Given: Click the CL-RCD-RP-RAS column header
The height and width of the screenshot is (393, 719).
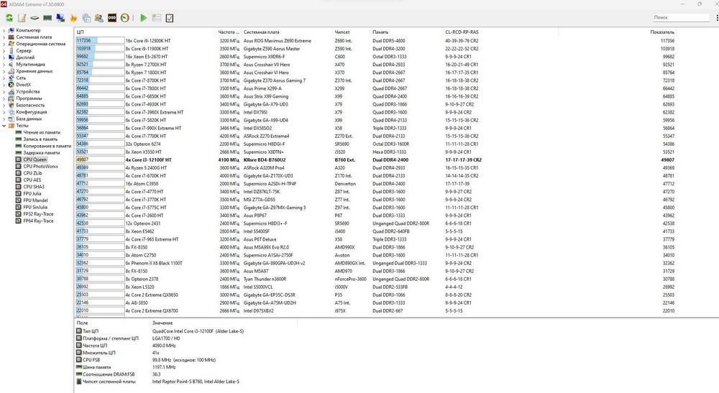Looking at the screenshot, I should point(500,32).
